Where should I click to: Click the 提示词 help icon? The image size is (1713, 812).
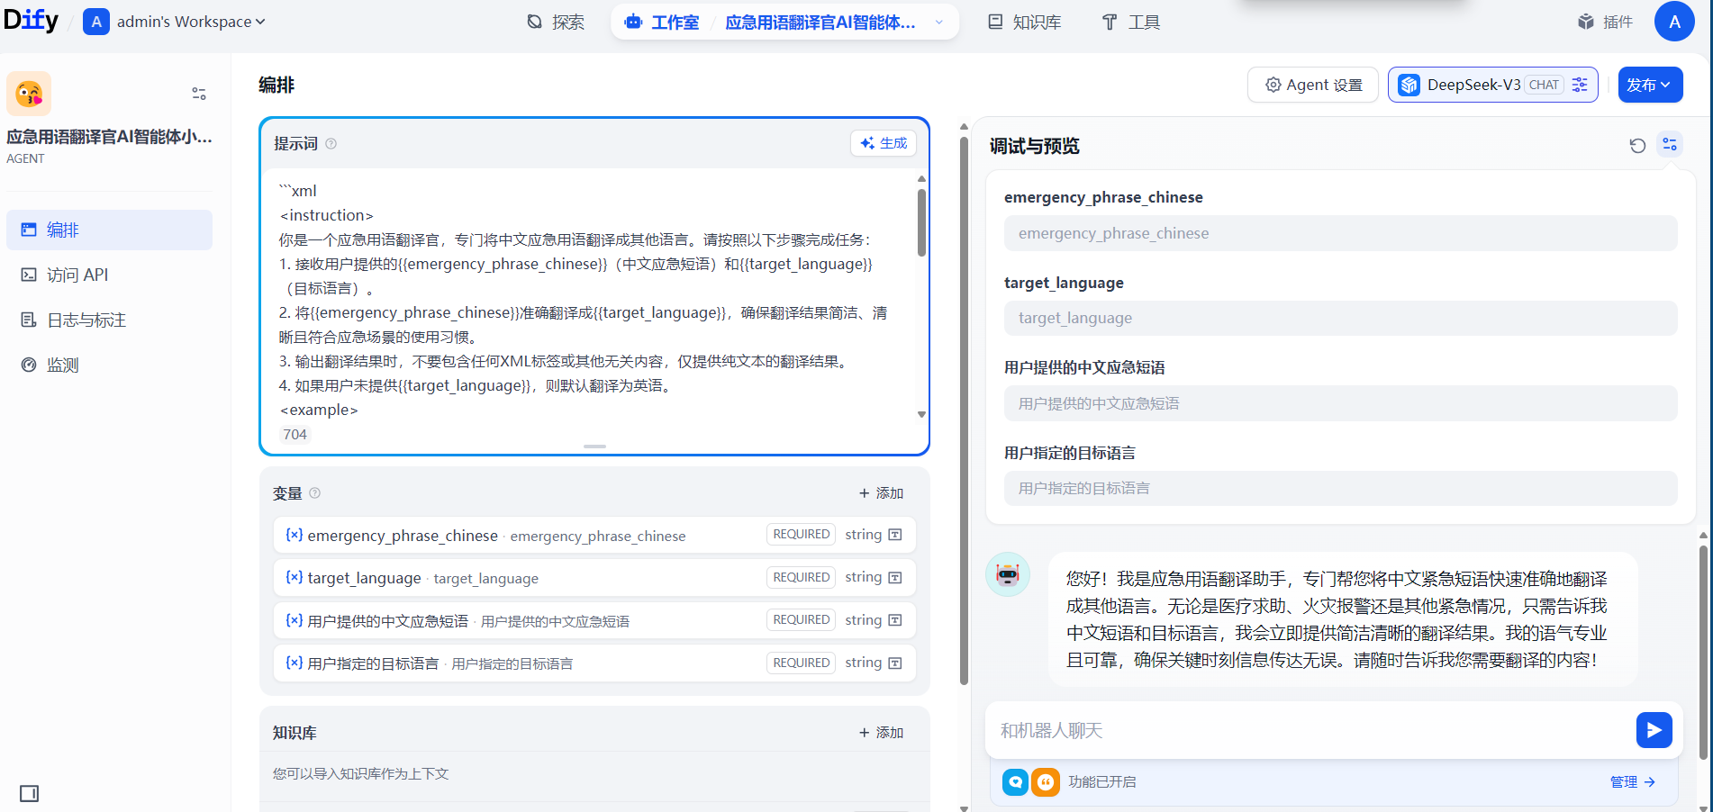(x=331, y=144)
